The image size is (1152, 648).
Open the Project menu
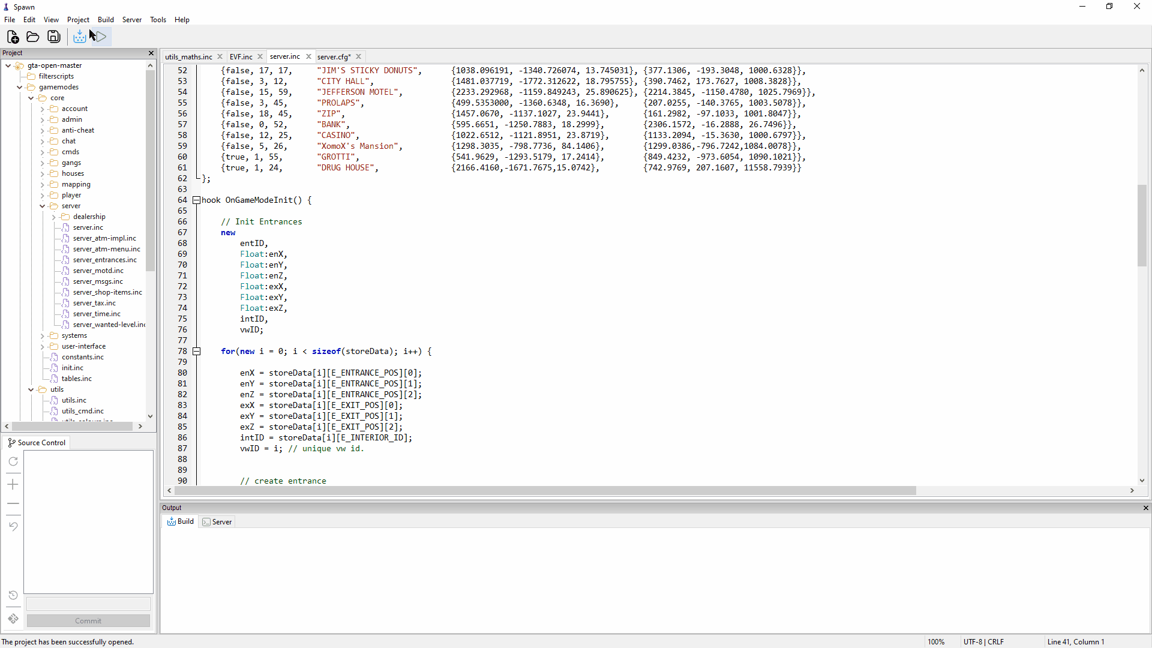[78, 20]
